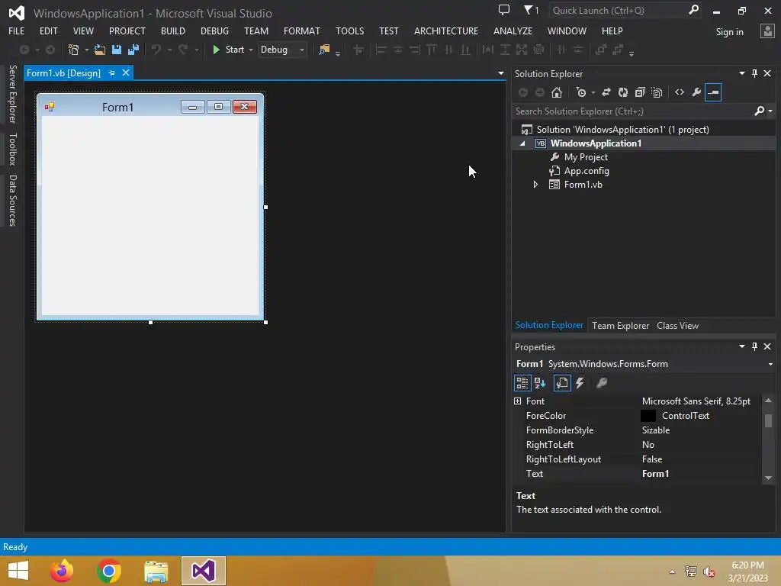Select My Project in the tree
Image resolution: width=781 pixels, height=586 pixels.
click(586, 157)
